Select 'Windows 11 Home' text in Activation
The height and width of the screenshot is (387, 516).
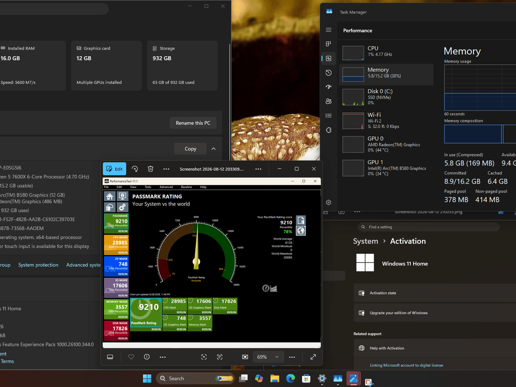405,264
